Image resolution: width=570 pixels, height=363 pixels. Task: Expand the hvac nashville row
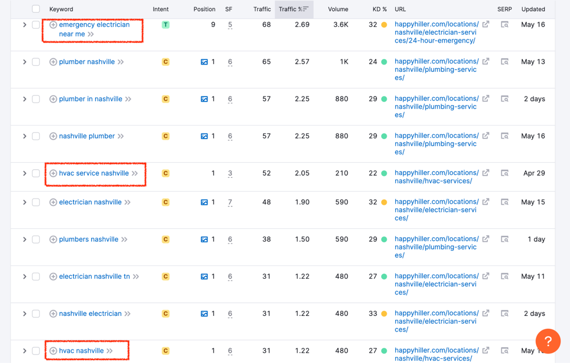(x=24, y=351)
